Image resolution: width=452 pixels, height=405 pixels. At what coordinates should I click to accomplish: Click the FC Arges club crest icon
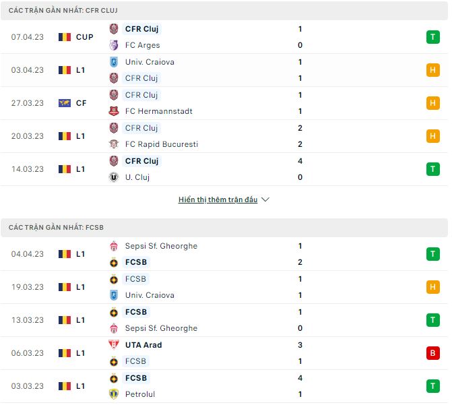[x=113, y=45]
